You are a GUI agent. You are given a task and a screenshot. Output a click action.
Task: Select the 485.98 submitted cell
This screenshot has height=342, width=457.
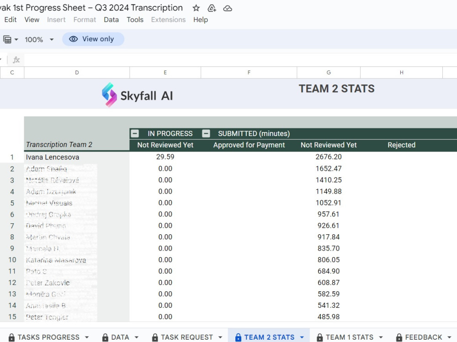(329, 316)
